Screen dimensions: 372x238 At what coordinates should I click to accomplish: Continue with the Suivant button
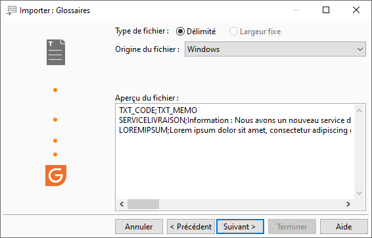(x=240, y=227)
